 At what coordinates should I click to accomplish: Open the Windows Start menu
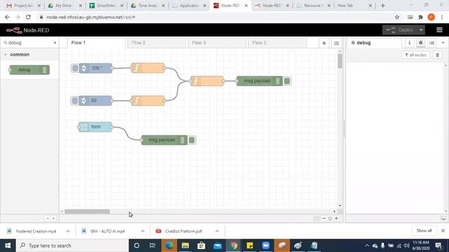click(8, 246)
